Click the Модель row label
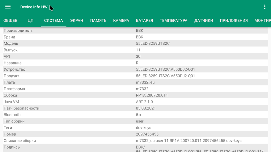 (x=11, y=43)
